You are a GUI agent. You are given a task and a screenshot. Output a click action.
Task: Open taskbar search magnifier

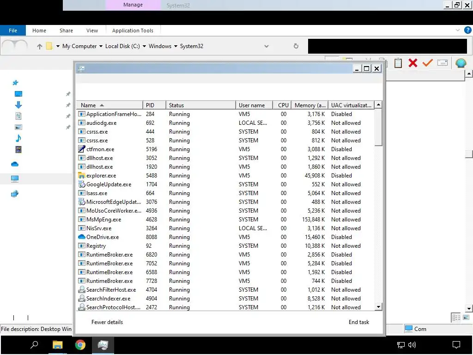click(x=34, y=344)
